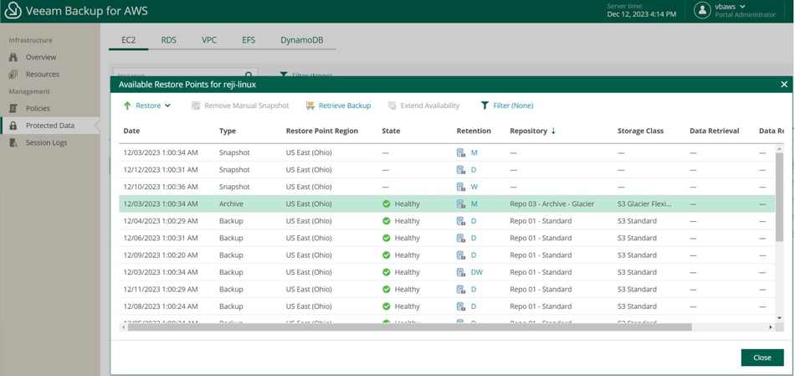Click Healthy check icon for 12/09/2023 backup
795x376 pixels.
click(x=387, y=255)
